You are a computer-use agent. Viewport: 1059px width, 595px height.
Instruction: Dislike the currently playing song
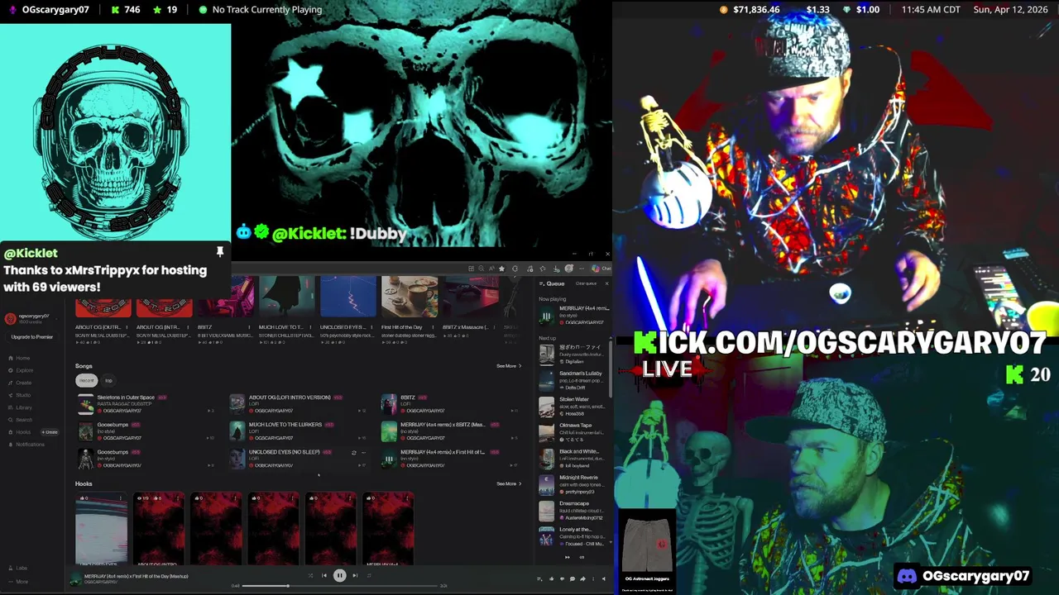click(x=562, y=578)
